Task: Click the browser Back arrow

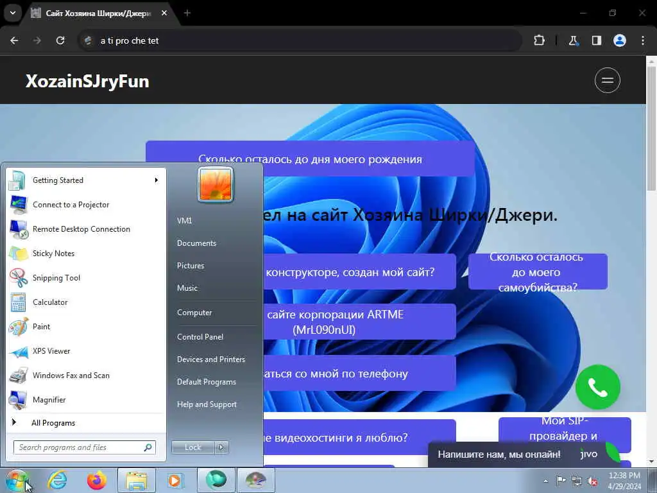Action: (x=14, y=40)
